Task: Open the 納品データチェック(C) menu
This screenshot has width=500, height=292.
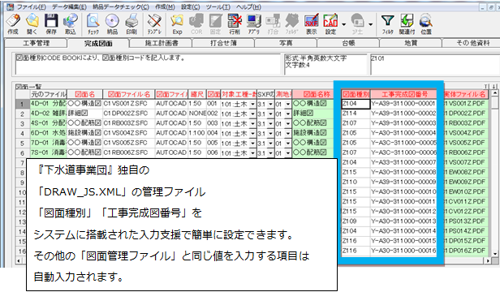Action: click(121, 6)
